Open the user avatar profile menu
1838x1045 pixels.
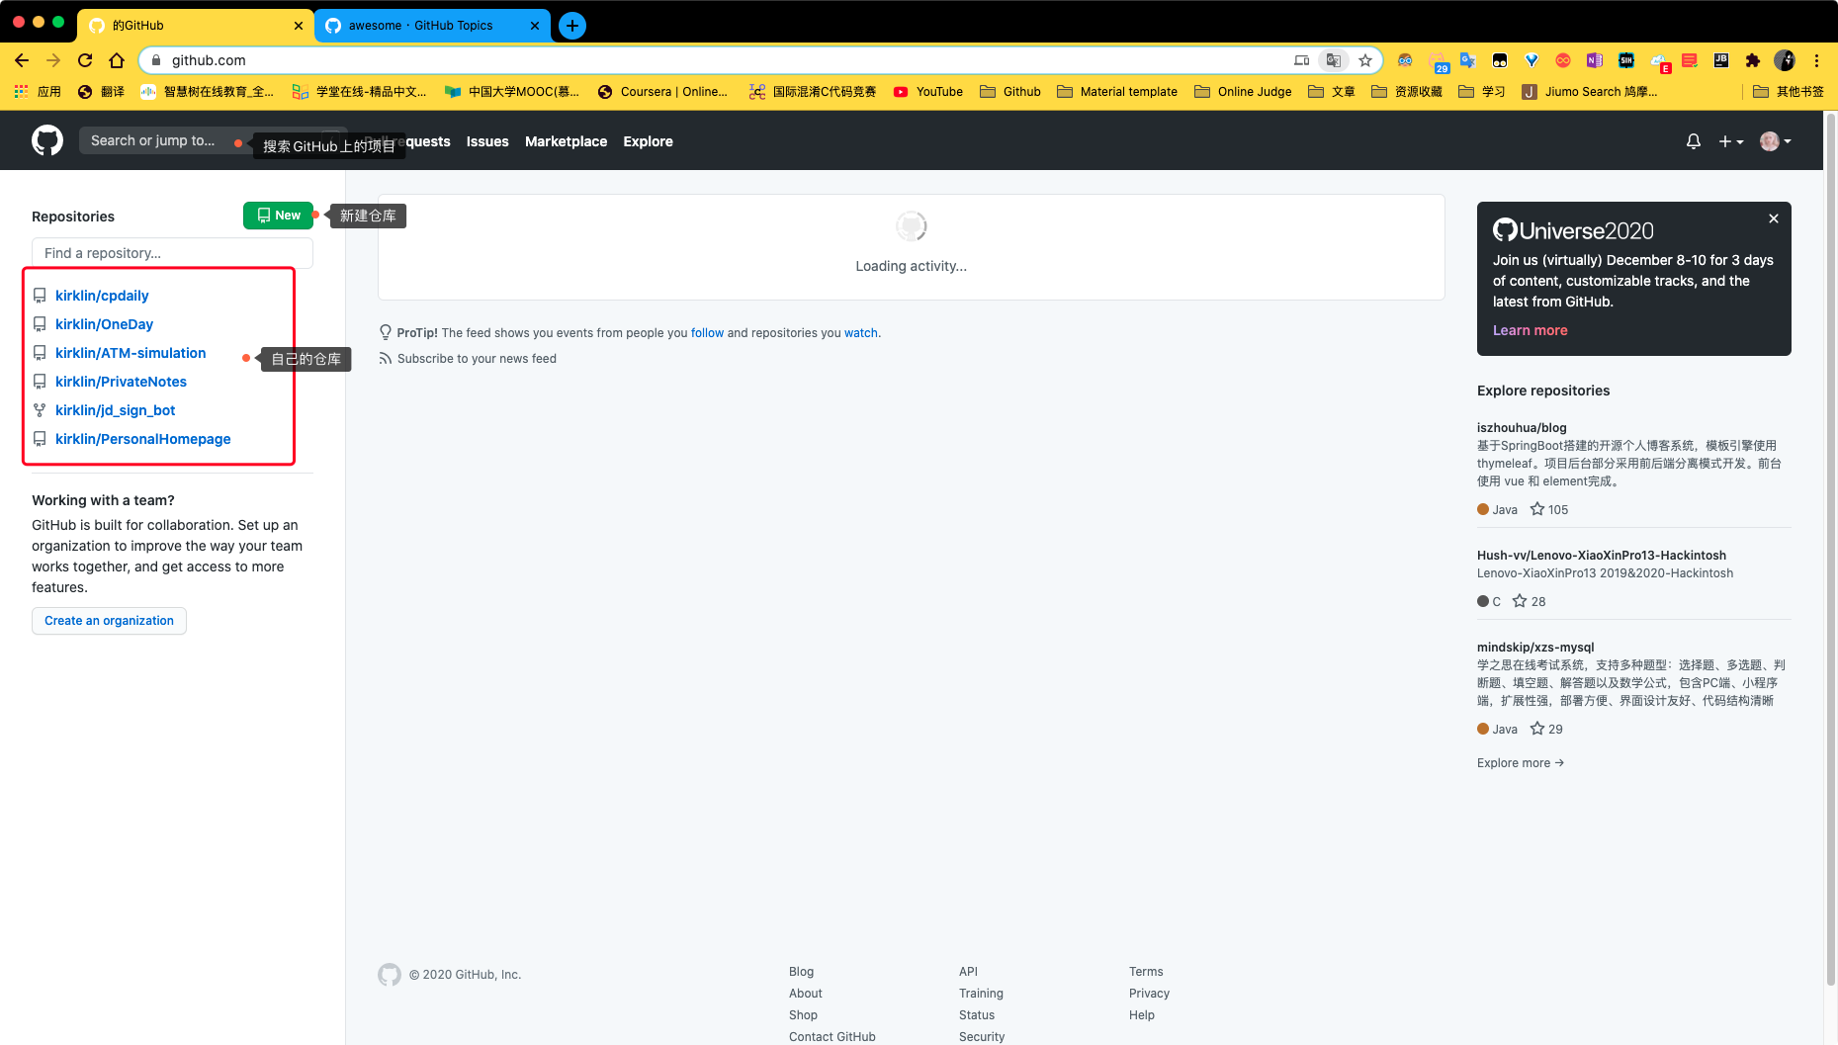[x=1776, y=141]
